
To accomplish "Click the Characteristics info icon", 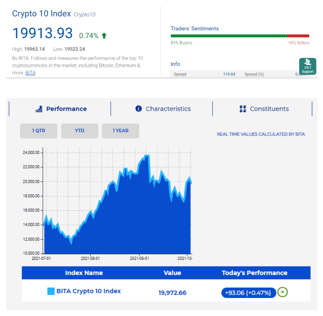I will point(138,109).
